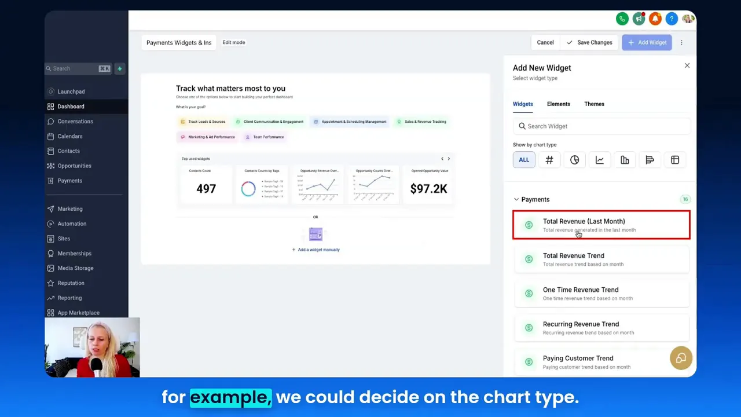Click Save Changes button
Viewport: 741px width, 417px height.
tap(589, 42)
